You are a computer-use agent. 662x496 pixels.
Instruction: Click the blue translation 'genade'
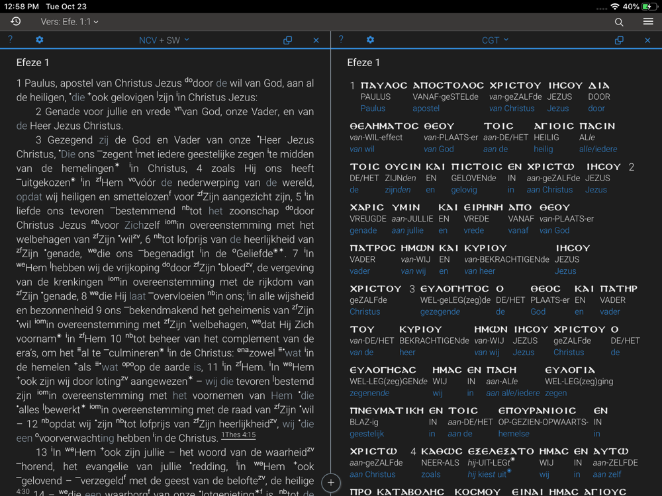[363, 230]
